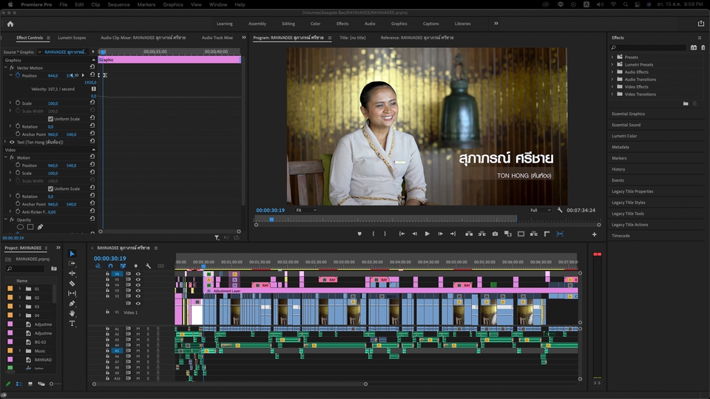The image size is (710, 399).
Task: Collapse the Vector Motion effect
Action: (x=6, y=67)
